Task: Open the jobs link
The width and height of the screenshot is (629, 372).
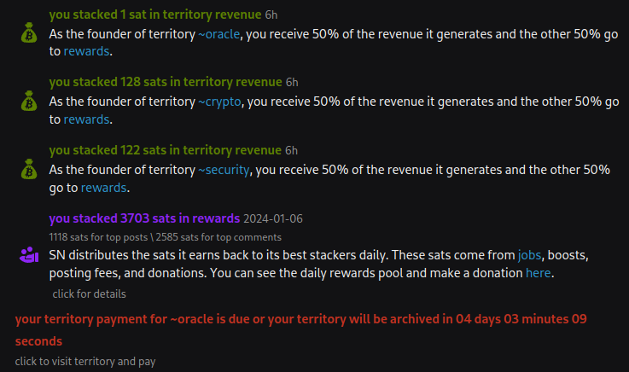Action: pyautogui.click(x=530, y=255)
